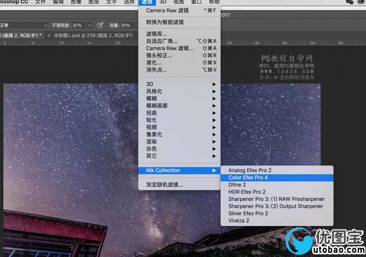Expand the 其它 submenu
This screenshot has height=257, width=366.
179,156
